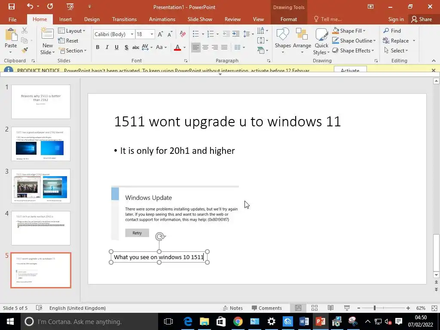Viewport: 440px width, 330px height.
Task: Expand the Layout dropdown
Action: point(72,31)
